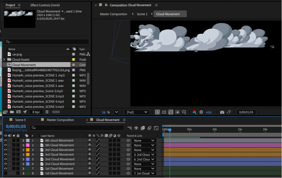
Task: Click the 8 bpc color depth button
Action: coord(36,112)
